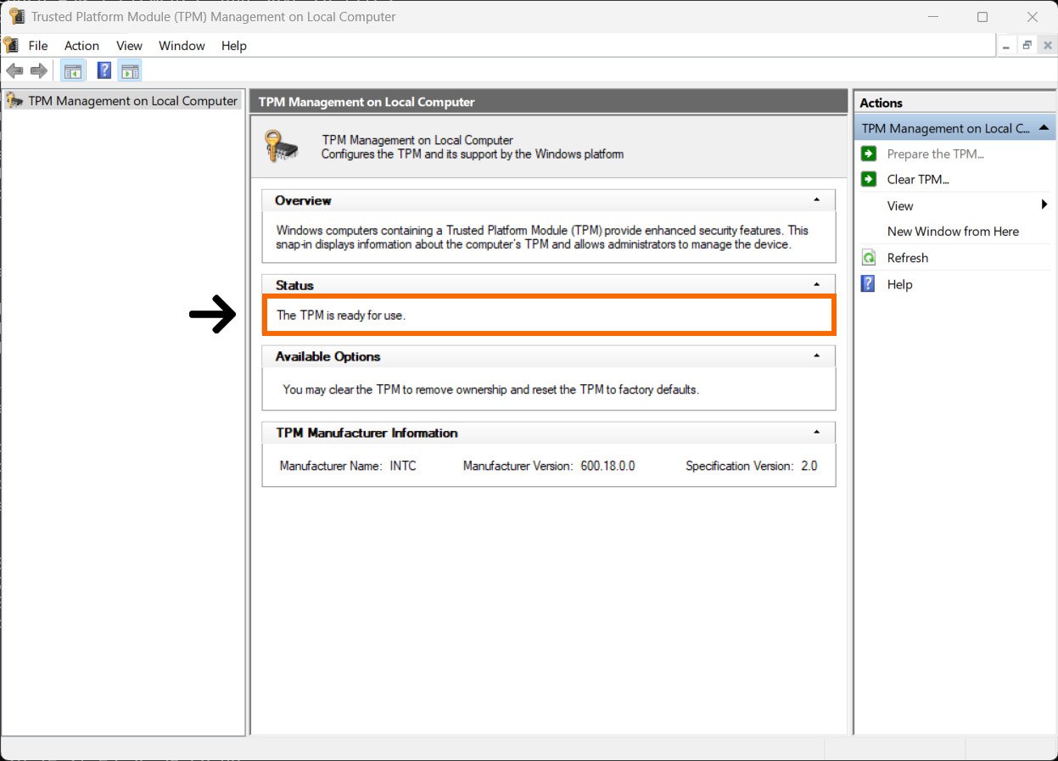1058x761 pixels.
Task: Click the Refresh icon in Actions pane
Action: pos(869,257)
